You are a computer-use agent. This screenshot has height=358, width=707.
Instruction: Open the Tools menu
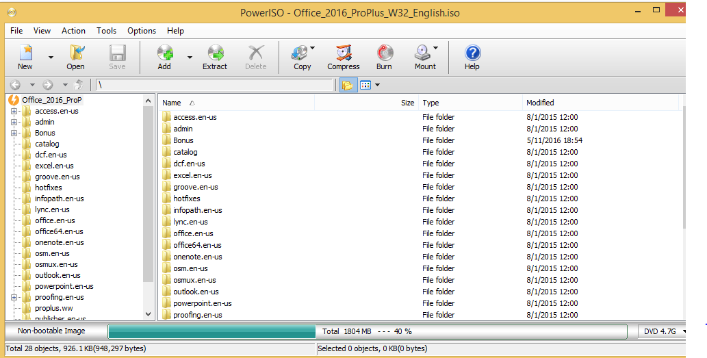tap(106, 31)
